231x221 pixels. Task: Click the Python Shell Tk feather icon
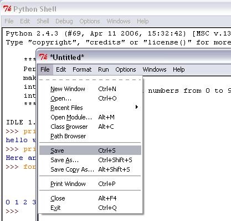click(x=7, y=9)
